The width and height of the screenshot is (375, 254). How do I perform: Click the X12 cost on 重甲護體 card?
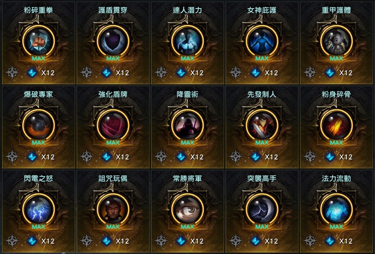coord(346,73)
